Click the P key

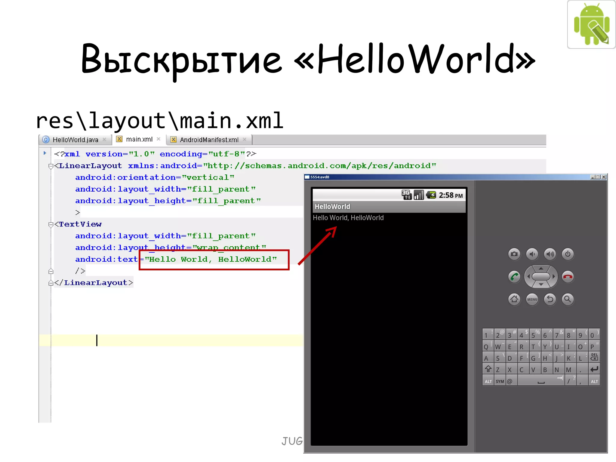tap(594, 346)
